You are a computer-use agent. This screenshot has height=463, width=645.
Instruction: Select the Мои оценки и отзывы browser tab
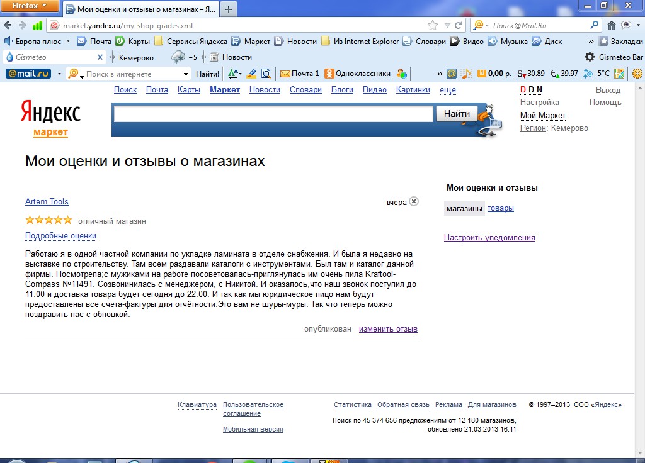coord(140,9)
